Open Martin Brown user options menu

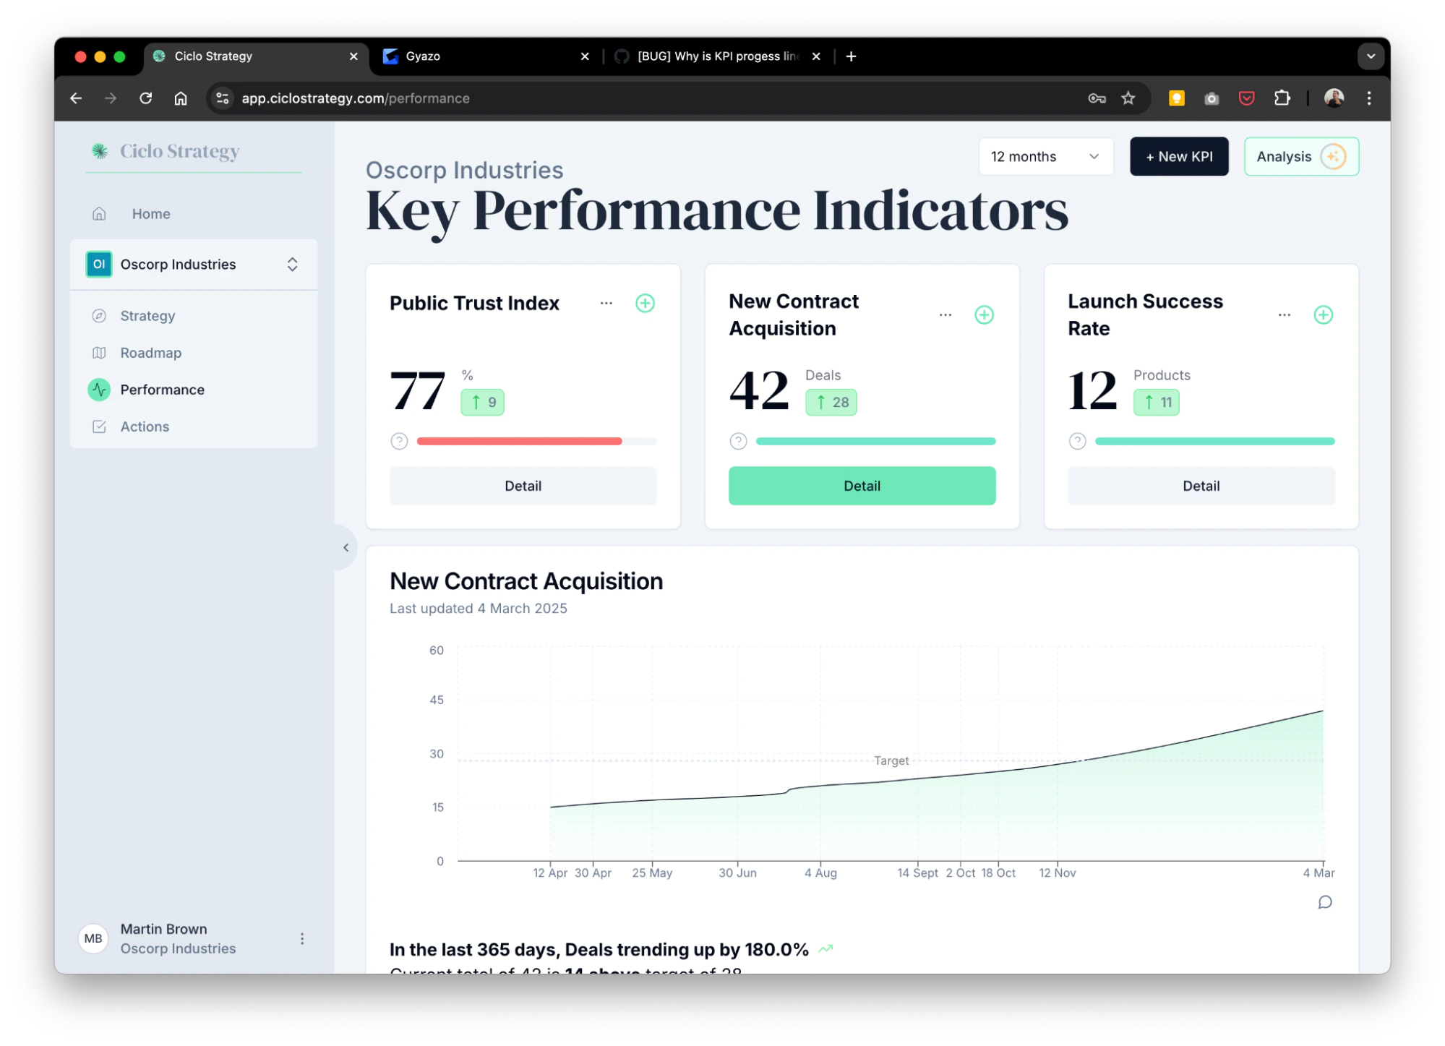tap(302, 939)
